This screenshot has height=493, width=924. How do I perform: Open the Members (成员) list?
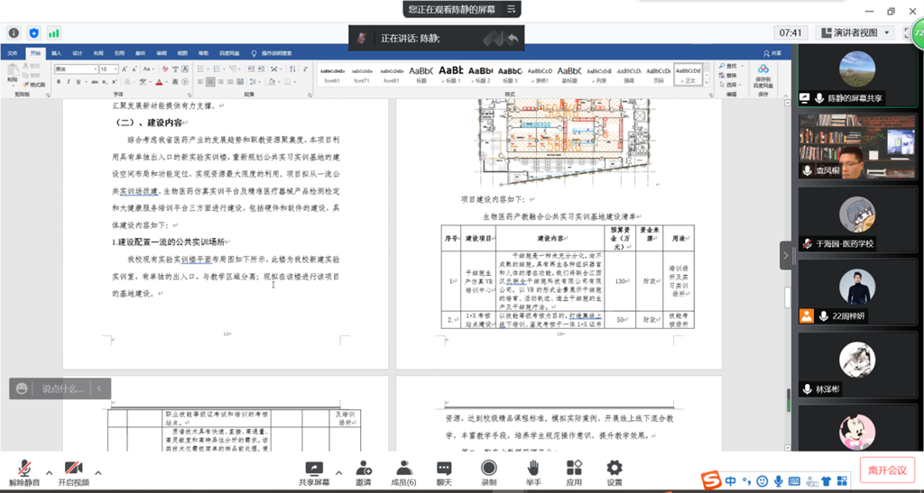pos(403,473)
